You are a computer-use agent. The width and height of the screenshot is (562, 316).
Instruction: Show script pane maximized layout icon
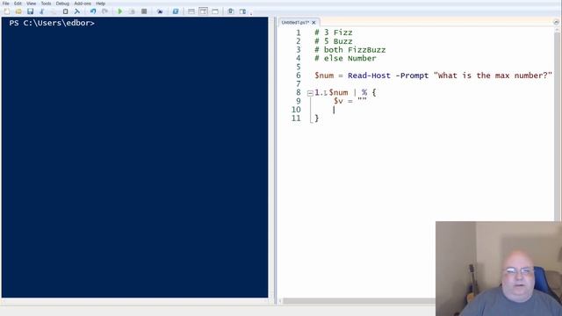pos(215,11)
